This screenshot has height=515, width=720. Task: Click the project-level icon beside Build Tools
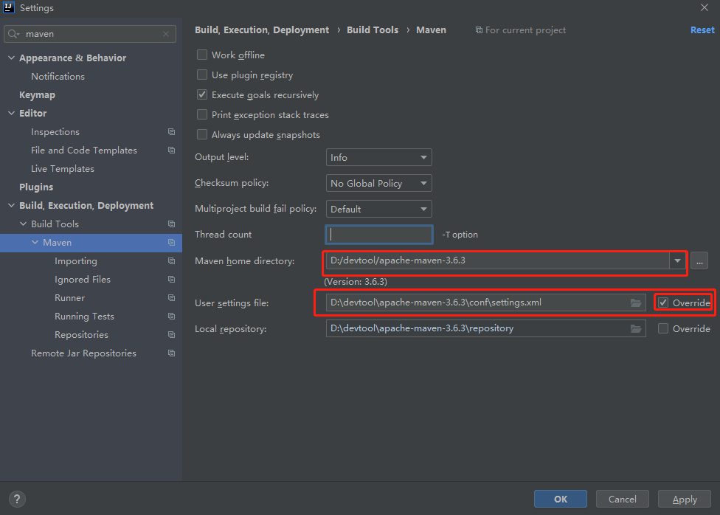[x=171, y=224]
